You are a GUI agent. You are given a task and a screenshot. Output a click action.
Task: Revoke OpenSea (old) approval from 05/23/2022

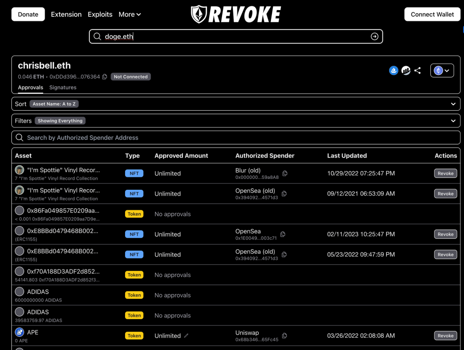pos(445,254)
